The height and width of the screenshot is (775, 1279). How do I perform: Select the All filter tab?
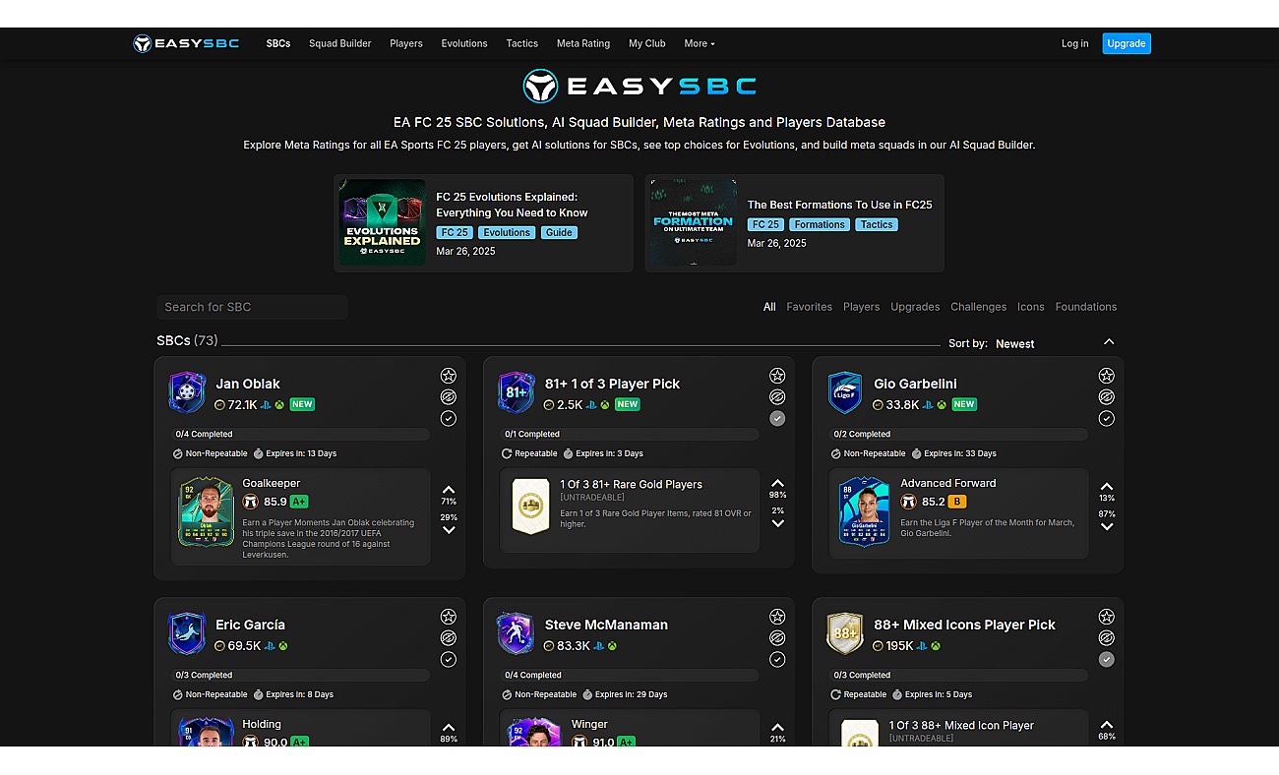coord(769,307)
